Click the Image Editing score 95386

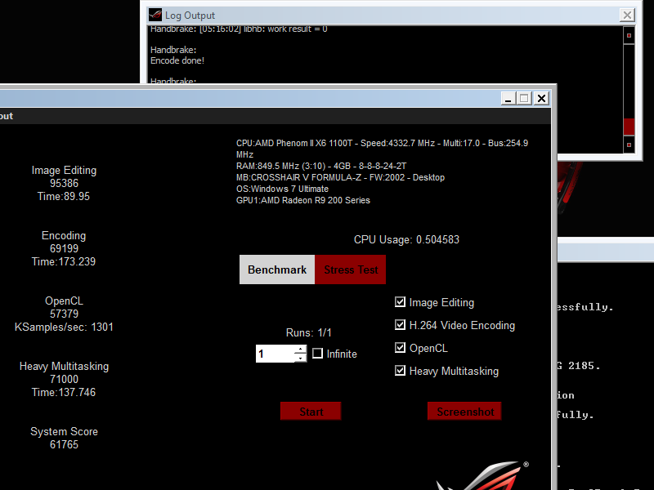(64, 183)
